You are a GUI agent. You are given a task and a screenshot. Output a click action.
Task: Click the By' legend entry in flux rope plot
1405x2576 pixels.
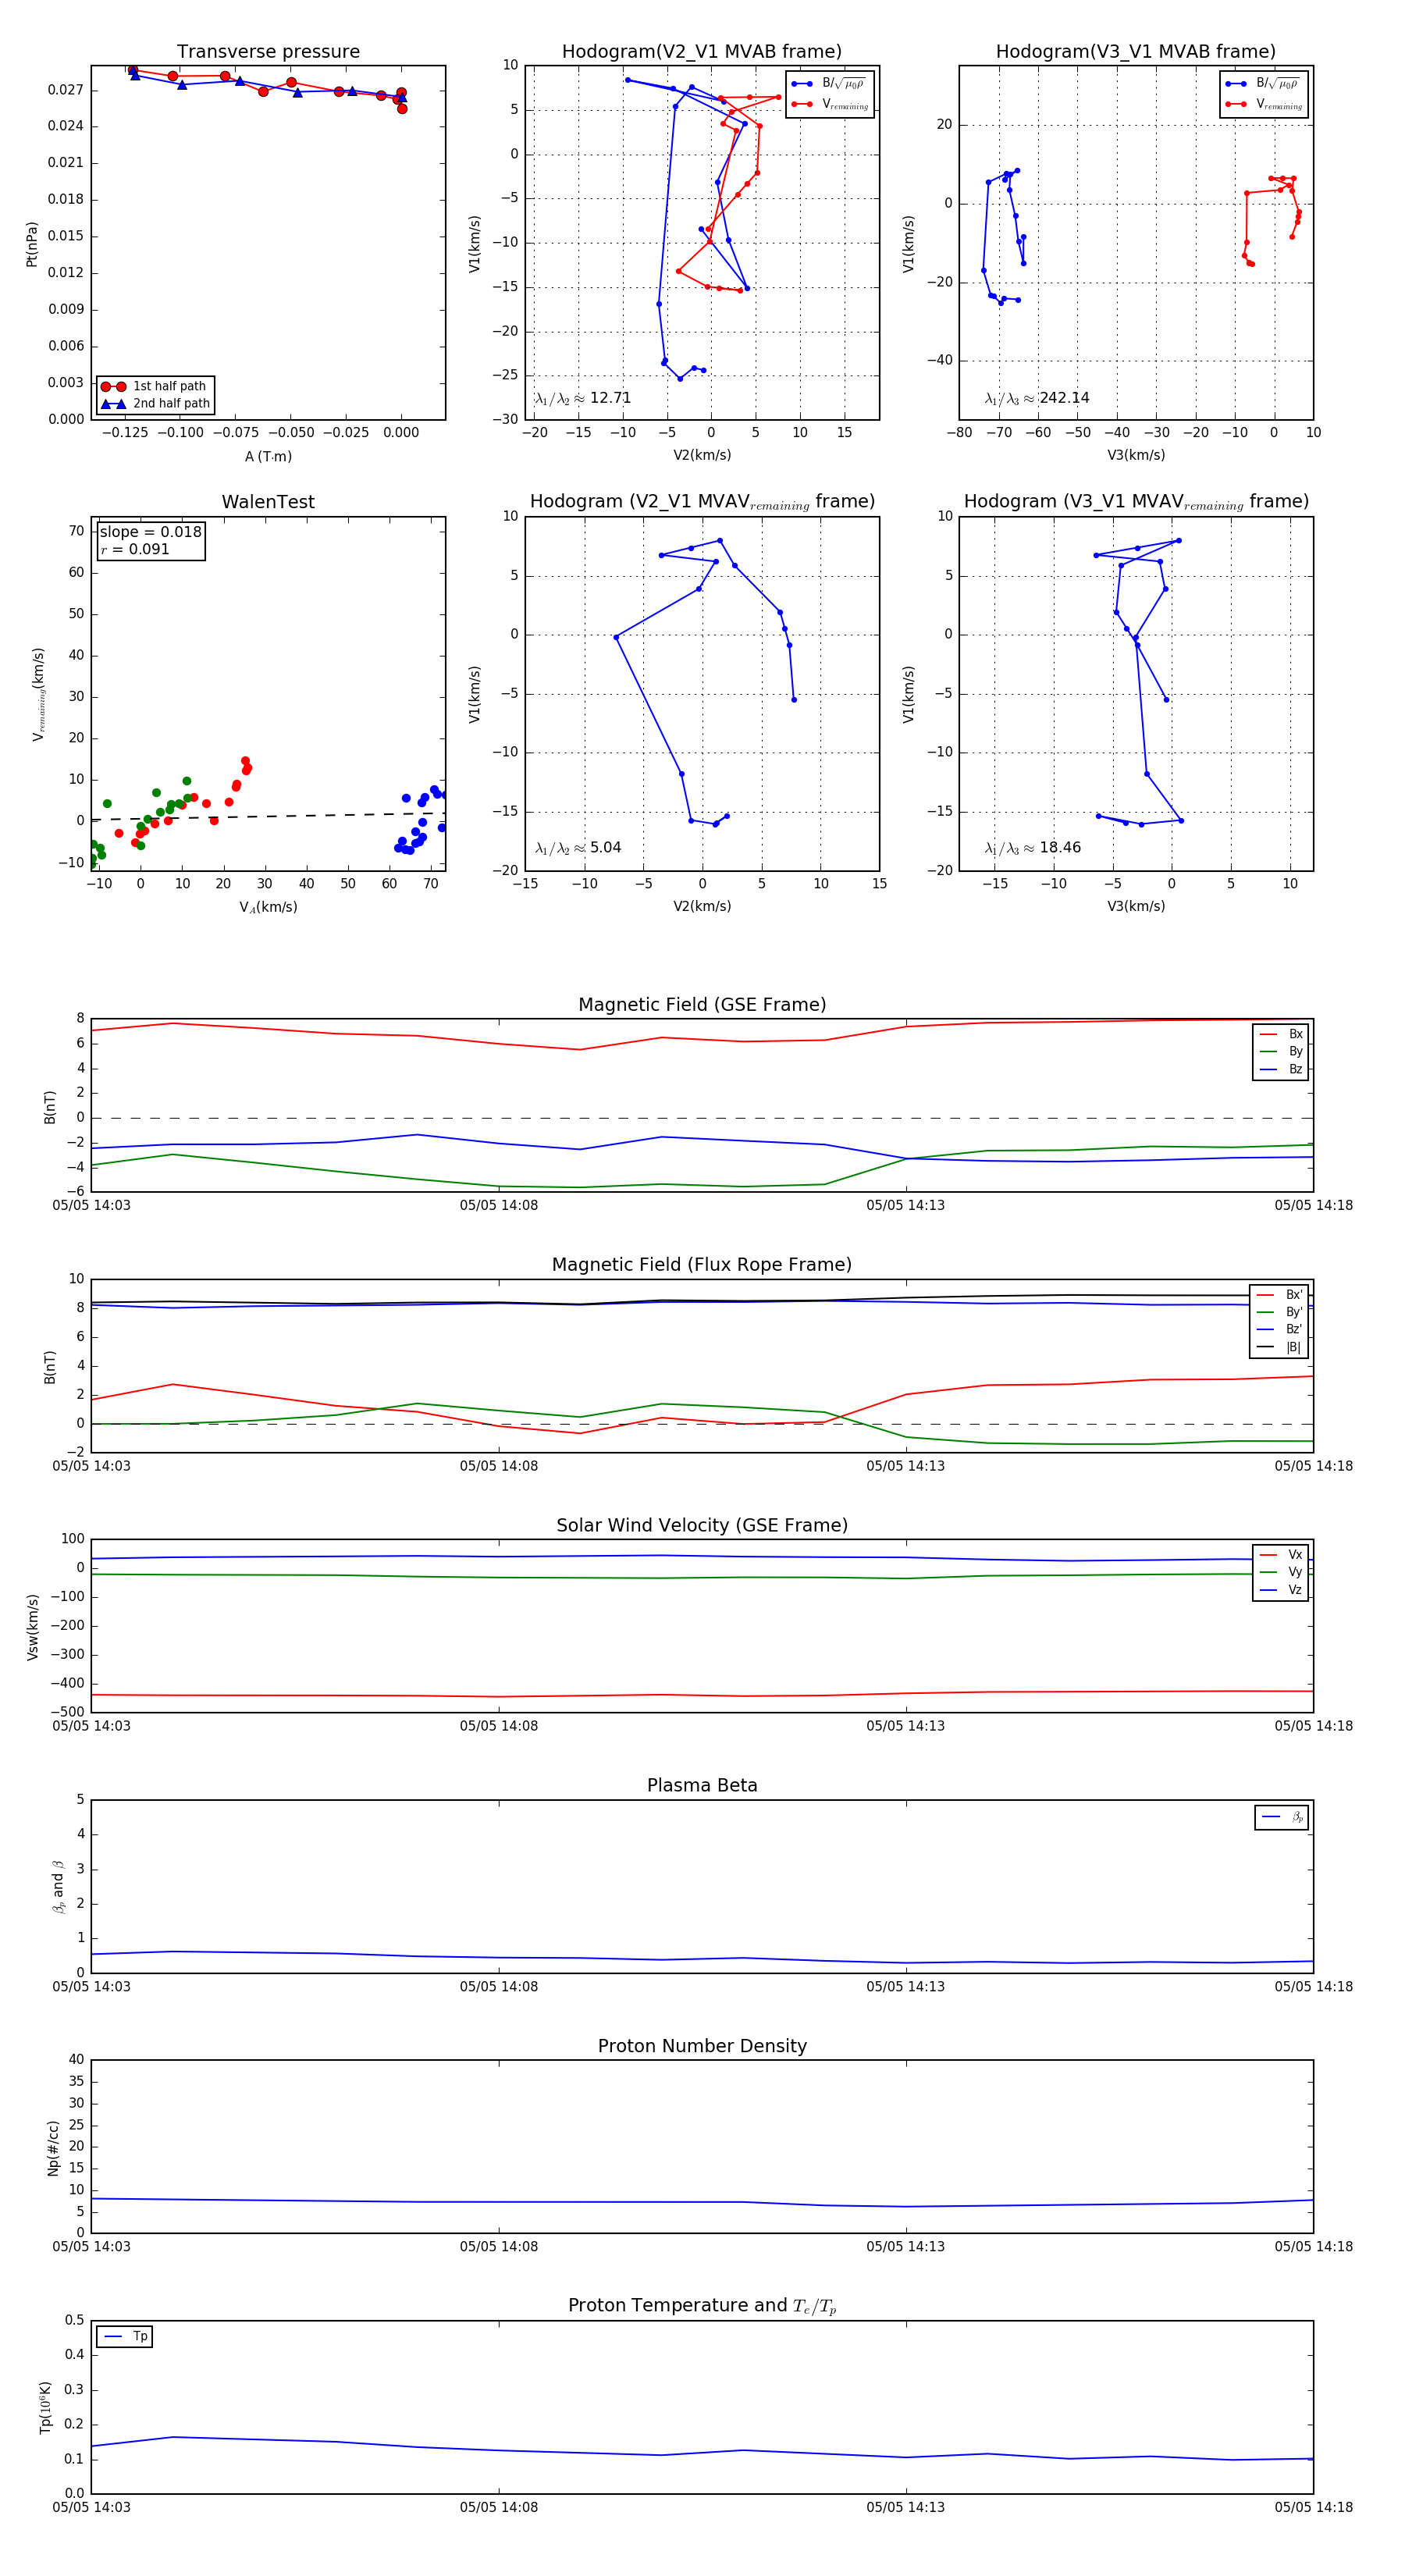(1279, 1312)
